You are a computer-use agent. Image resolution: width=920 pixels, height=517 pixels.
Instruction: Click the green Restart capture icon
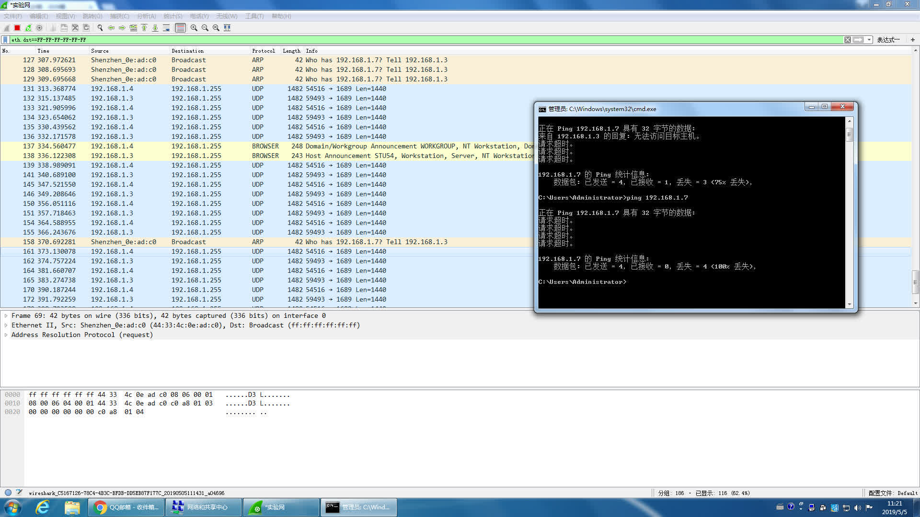tap(28, 28)
